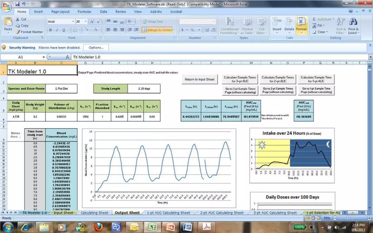Click the Excel Help question mark icon
This screenshot has width=373, height=233.
(351, 11)
